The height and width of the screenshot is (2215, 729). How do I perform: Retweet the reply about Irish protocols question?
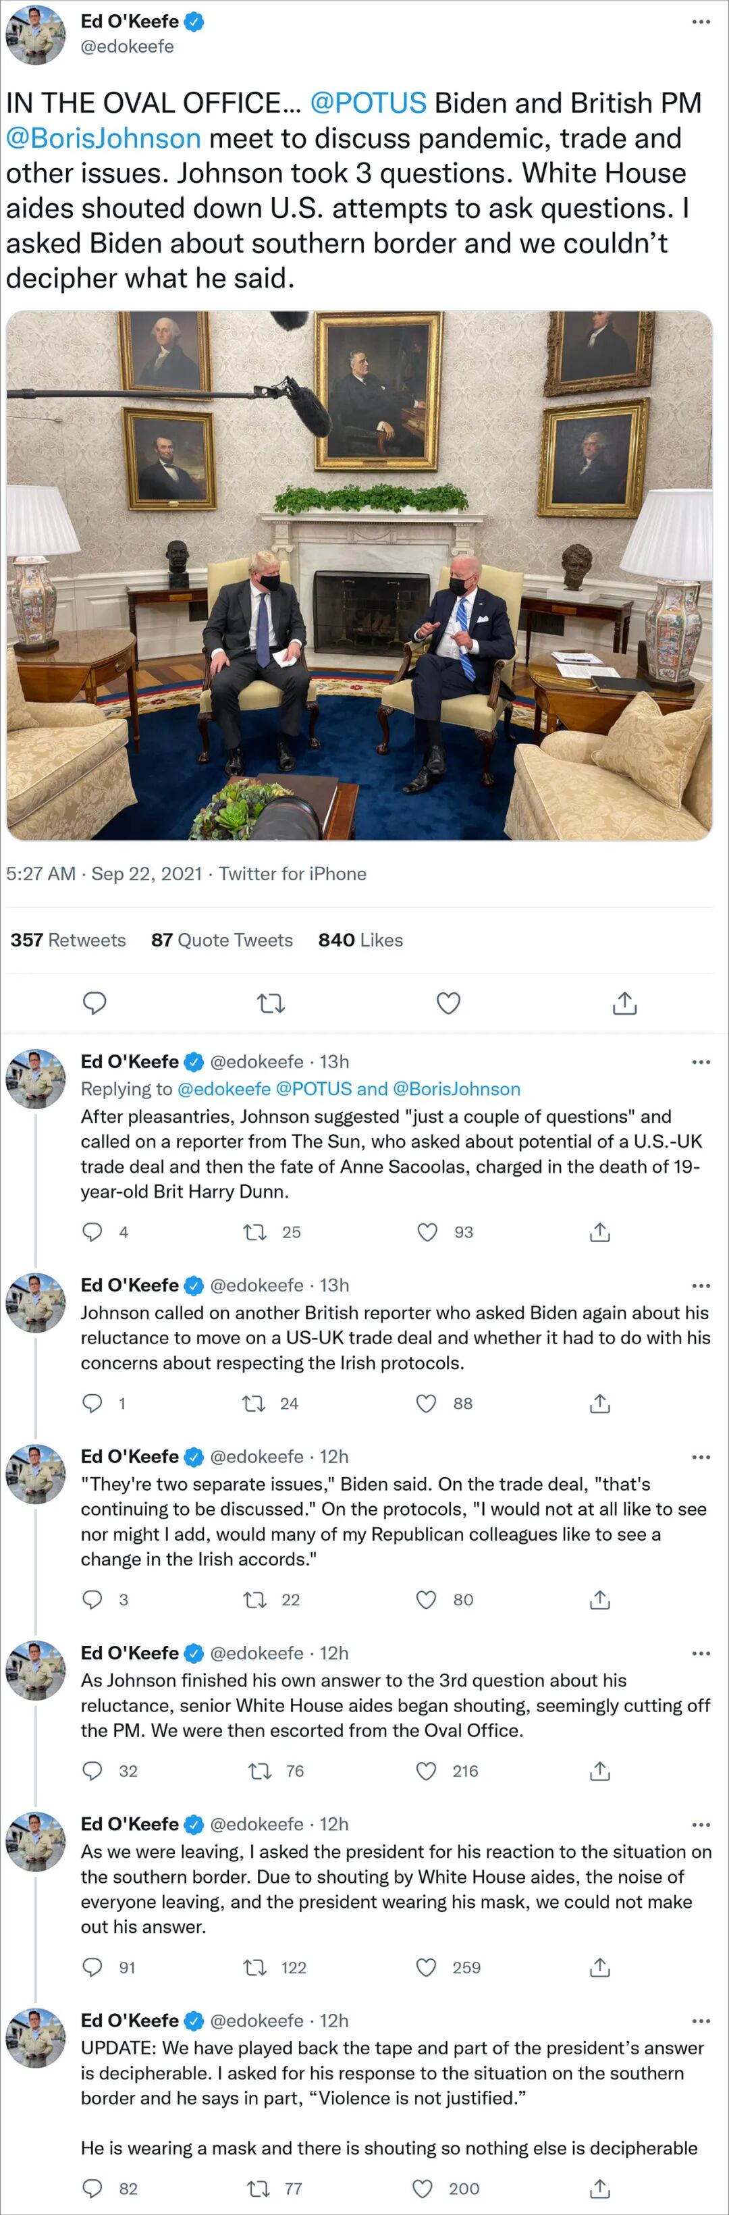[x=254, y=1404]
